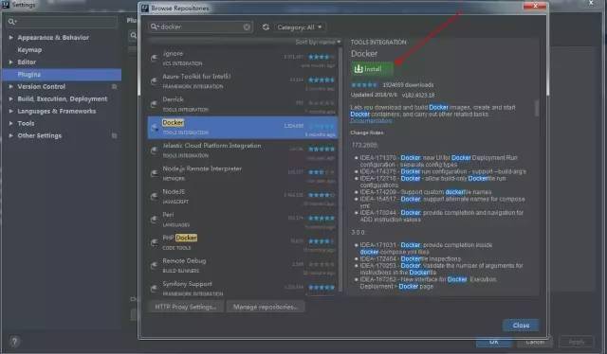The image size is (607, 354).
Task: Click the TOOLS INTEGRATION category label above Docker
Action: [x=378, y=43]
